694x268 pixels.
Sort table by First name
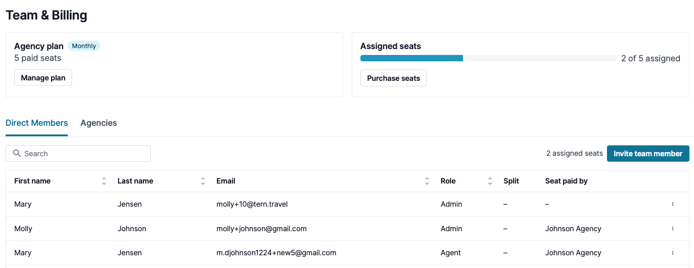tap(104, 181)
